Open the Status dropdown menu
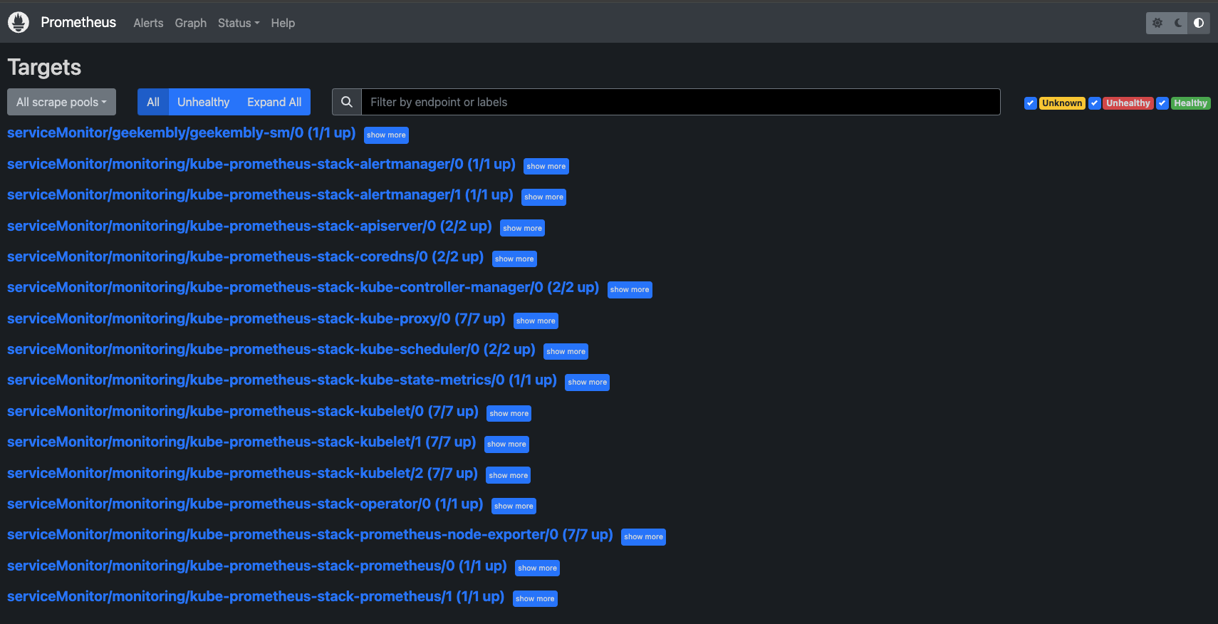Viewport: 1218px width, 624px height. point(238,23)
